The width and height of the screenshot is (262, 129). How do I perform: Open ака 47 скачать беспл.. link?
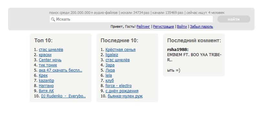(60, 70)
